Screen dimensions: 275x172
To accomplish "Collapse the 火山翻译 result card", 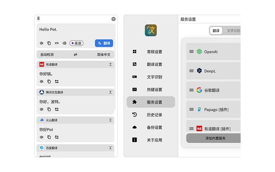I will (x=110, y=120).
